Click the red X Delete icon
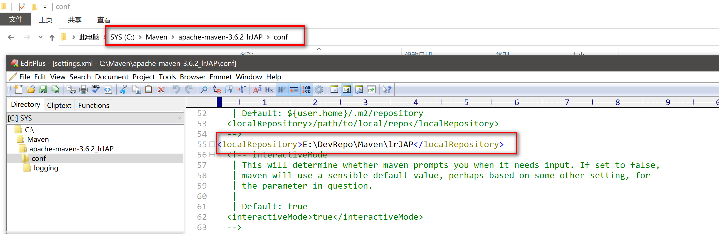This screenshot has height=234, width=719. click(161, 90)
